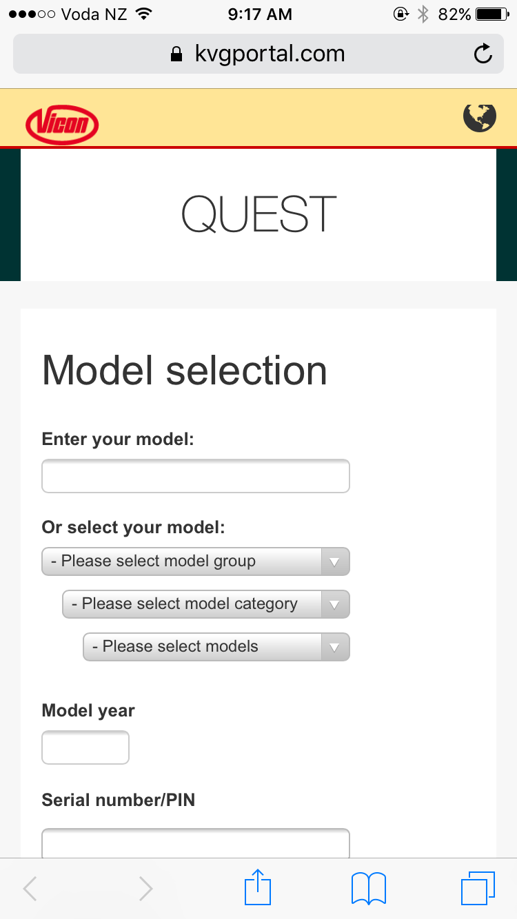The height and width of the screenshot is (919, 517).
Task: Open Safari bookmarks
Action: pyautogui.click(x=369, y=889)
